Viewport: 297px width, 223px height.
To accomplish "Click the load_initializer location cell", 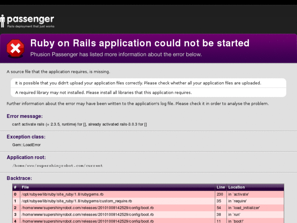I will pos(244,207).
